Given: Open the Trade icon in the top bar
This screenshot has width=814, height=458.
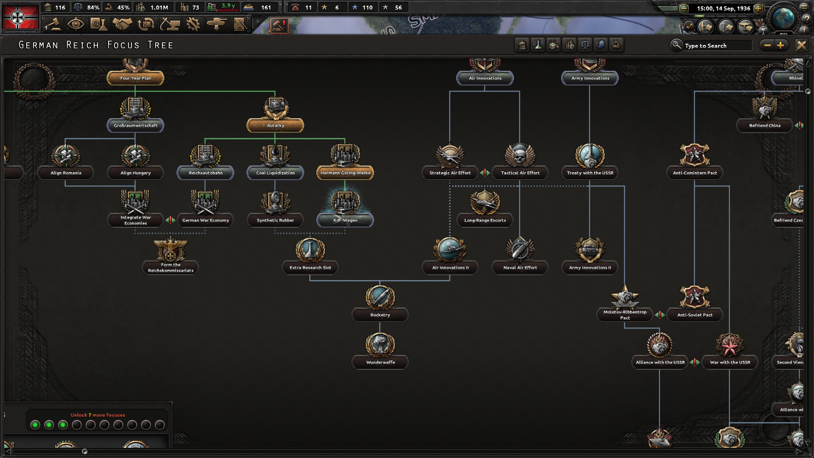Looking at the screenshot, I should pyautogui.click(x=146, y=25).
